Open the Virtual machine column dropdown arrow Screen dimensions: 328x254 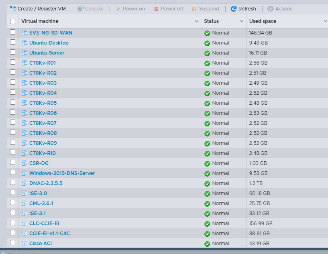click(x=197, y=21)
